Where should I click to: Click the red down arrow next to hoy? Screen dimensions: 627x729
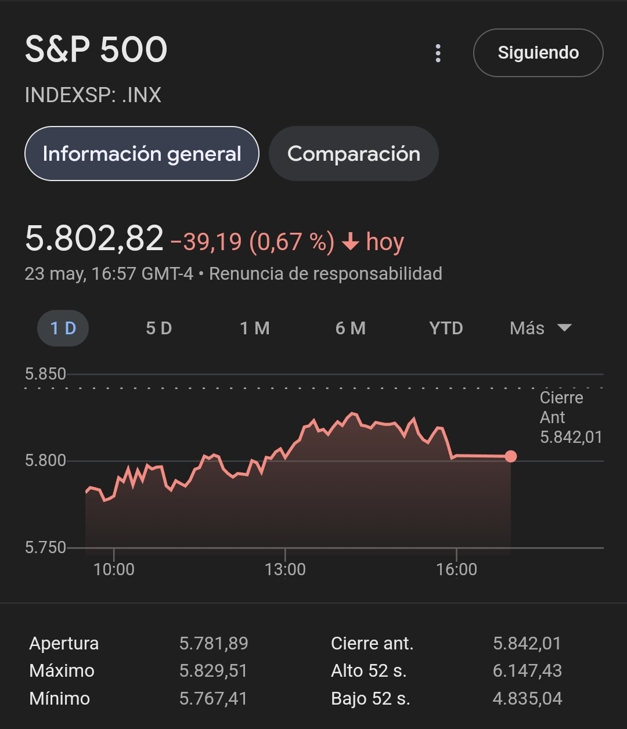tap(351, 242)
